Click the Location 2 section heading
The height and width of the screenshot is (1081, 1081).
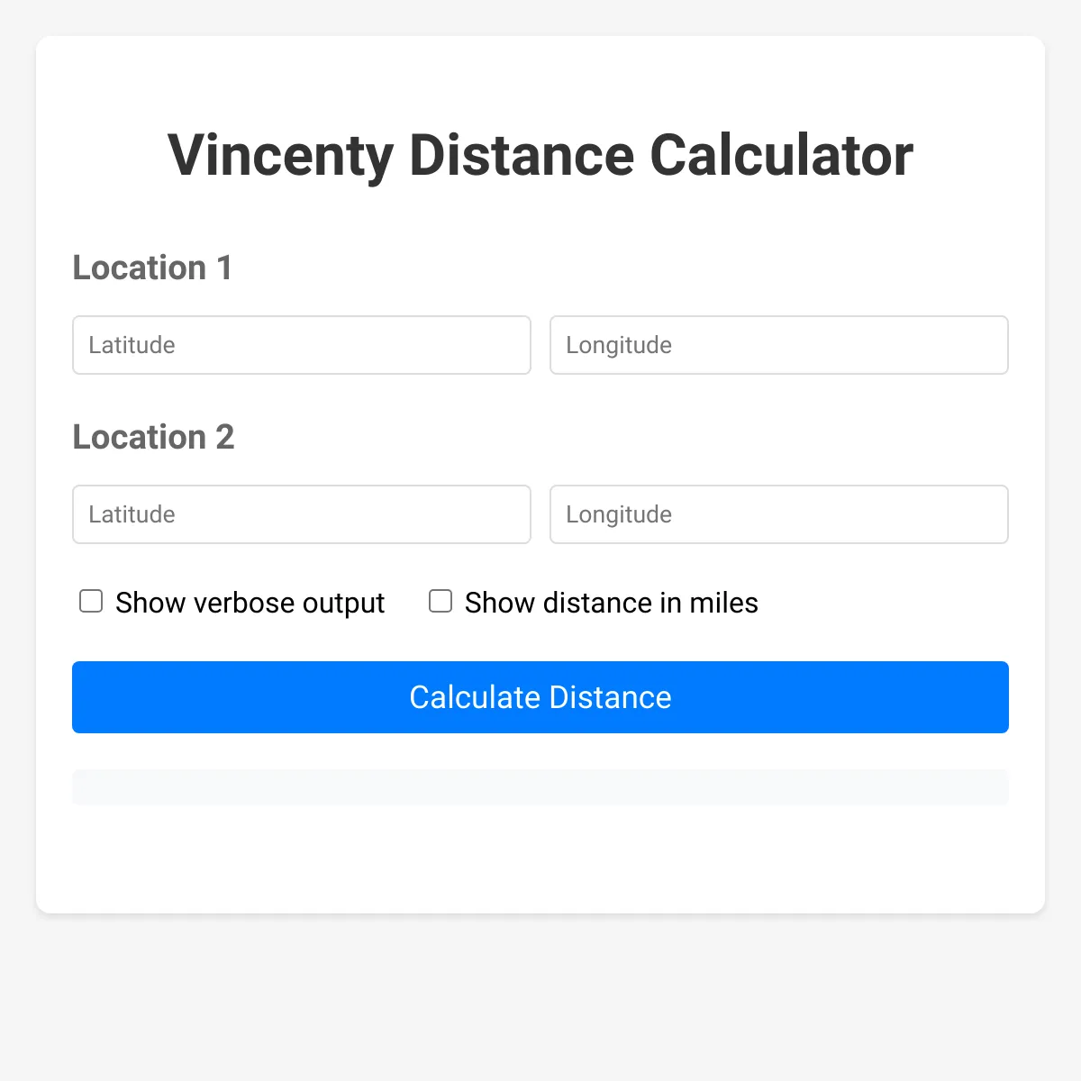(x=154, y=437)
